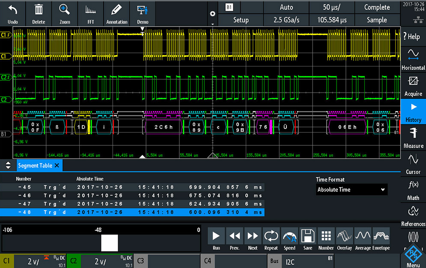Open the History side menu
426x268 pixels.
(x=413, y=111)
